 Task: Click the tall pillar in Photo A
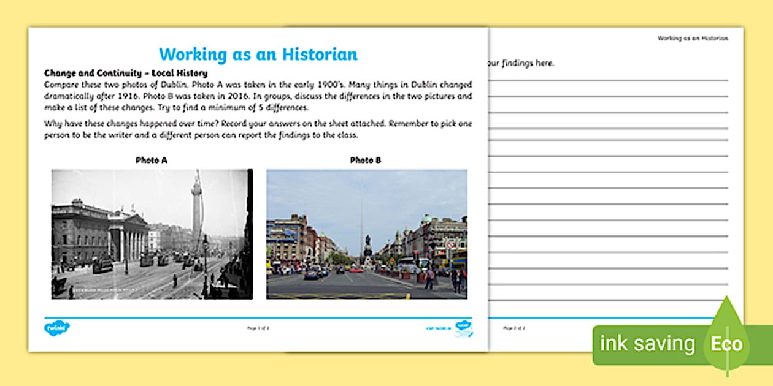pos(196,208)
